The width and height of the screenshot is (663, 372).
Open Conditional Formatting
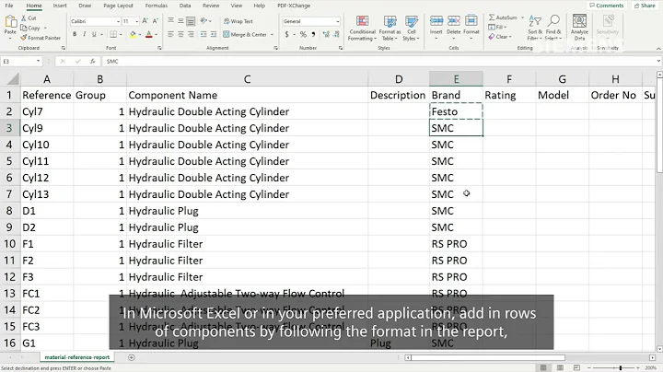pyautogui.click(x=362, y=29)
